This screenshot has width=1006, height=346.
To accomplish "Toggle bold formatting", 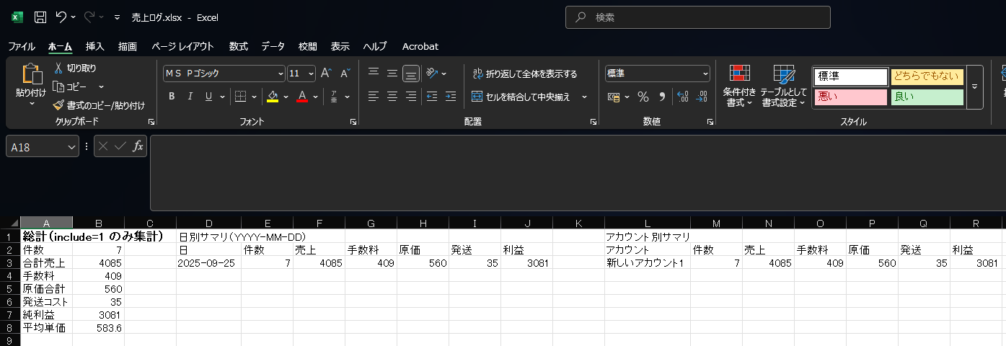I will pos(172,97).
